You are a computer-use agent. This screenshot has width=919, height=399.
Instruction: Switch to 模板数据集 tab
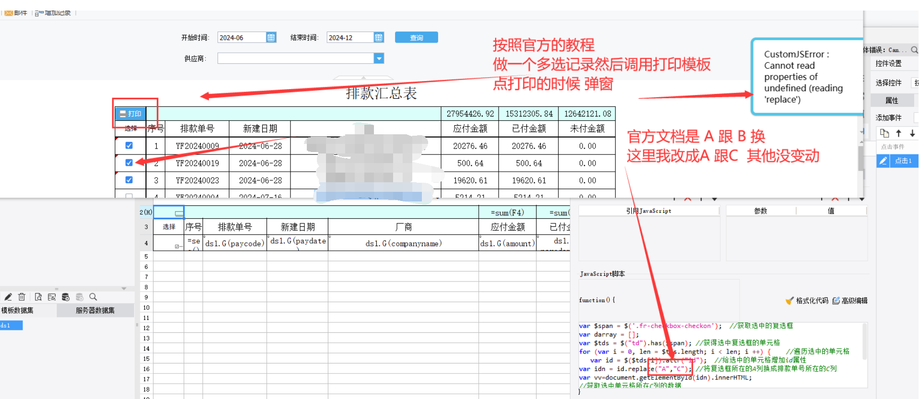(18, 310)
